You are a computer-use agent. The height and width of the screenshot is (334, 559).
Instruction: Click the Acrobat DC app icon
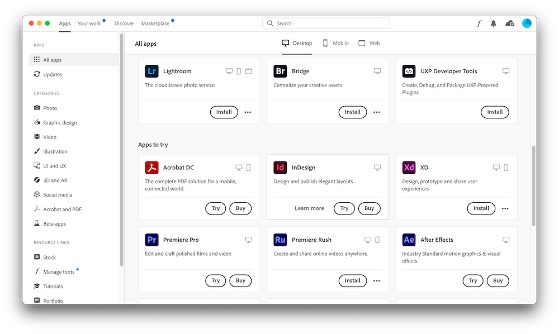(151, 167)
